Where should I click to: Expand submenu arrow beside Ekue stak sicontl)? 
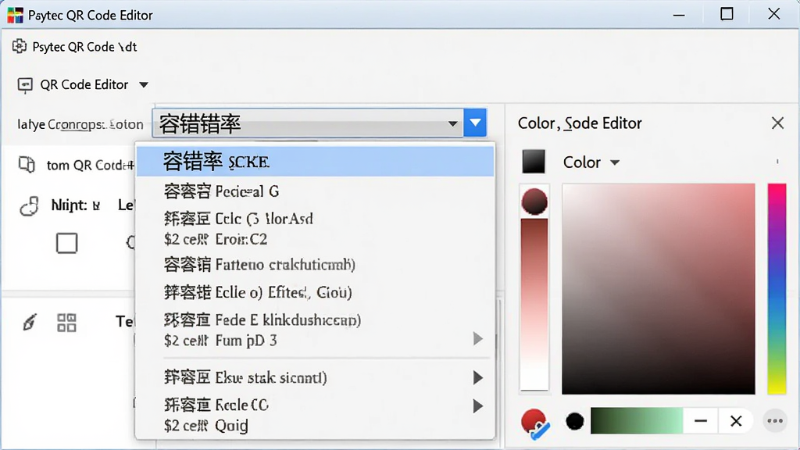477,377
